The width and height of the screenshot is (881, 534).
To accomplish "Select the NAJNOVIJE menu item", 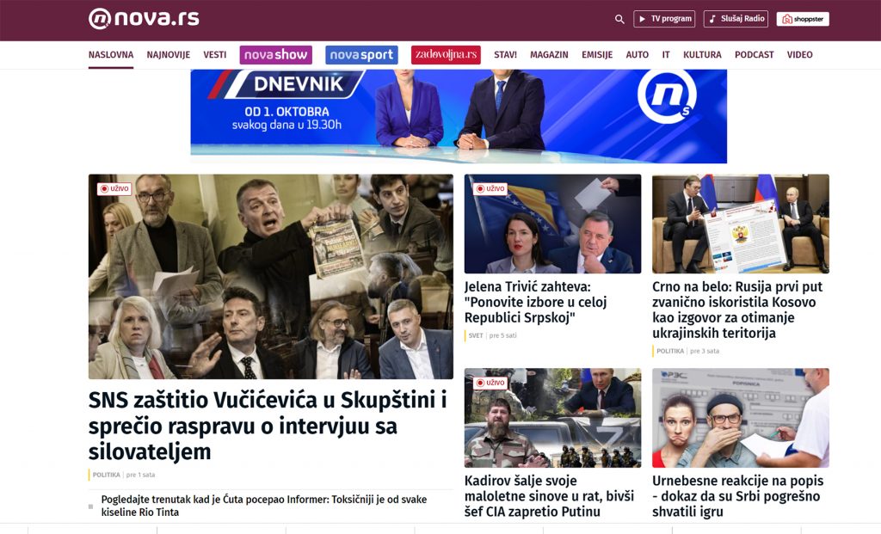I will tap(168, 55).
